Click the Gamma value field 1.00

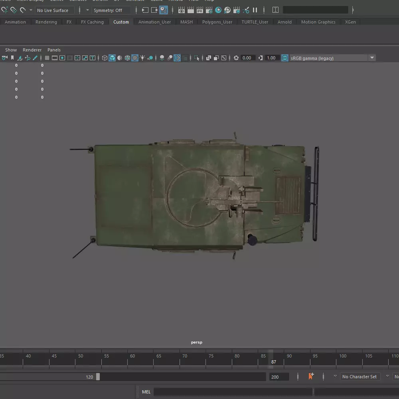[272, 58]
